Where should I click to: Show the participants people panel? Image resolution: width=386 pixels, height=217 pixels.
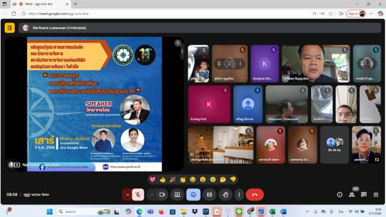coord(352,194)
